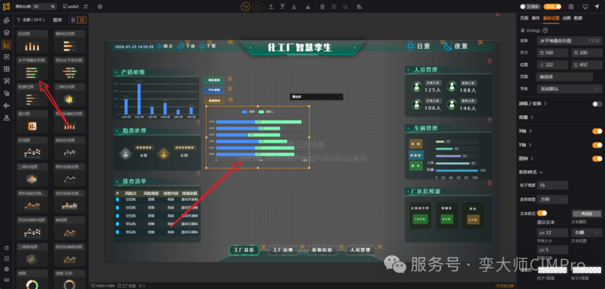Open the 文本位置 右侧 dropdown

click(586, 232)
